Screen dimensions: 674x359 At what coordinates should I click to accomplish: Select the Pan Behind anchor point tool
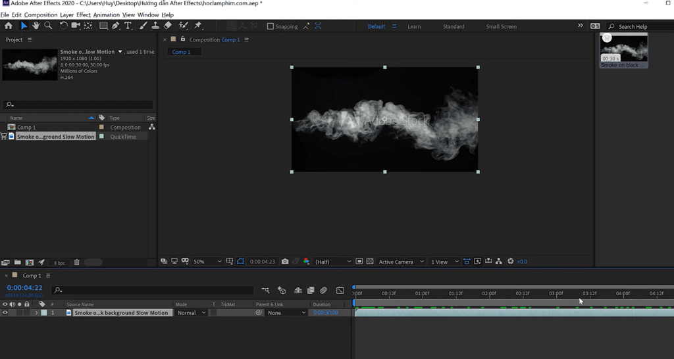(88, 26)
